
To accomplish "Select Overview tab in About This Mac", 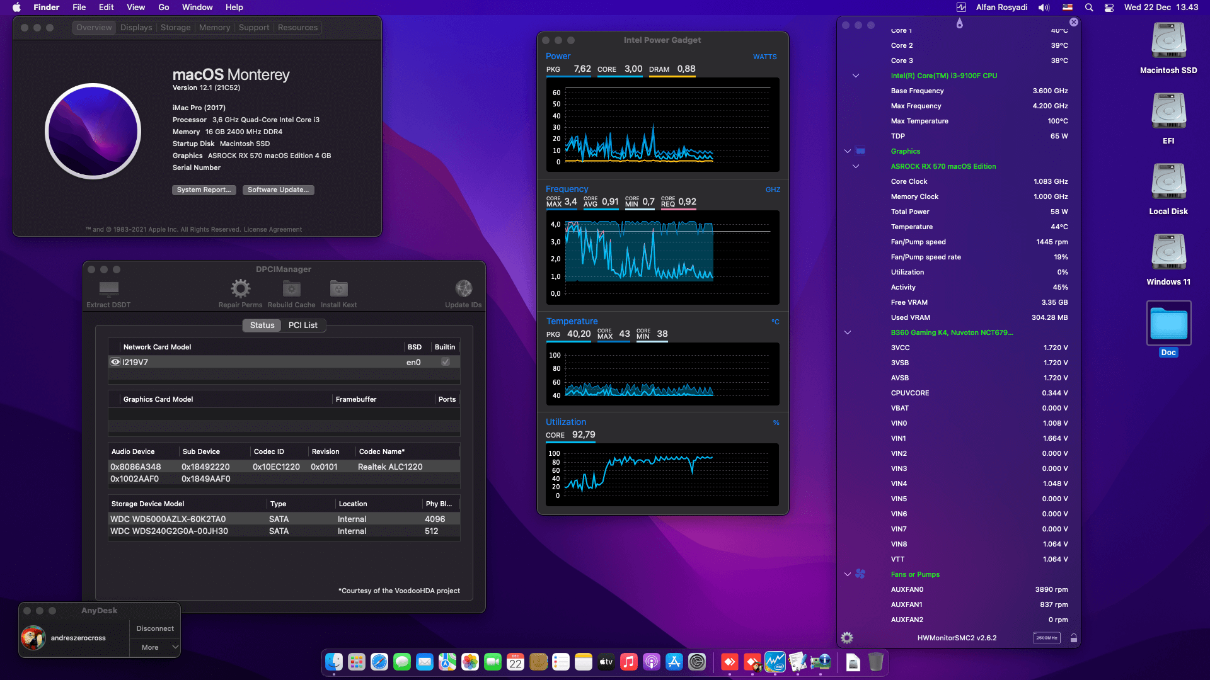I will [94, 28].
